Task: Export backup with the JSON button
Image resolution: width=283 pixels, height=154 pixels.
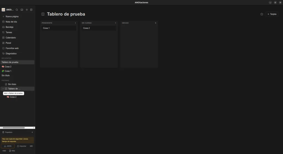Action: pyautogui.click(x=7, y=146)
